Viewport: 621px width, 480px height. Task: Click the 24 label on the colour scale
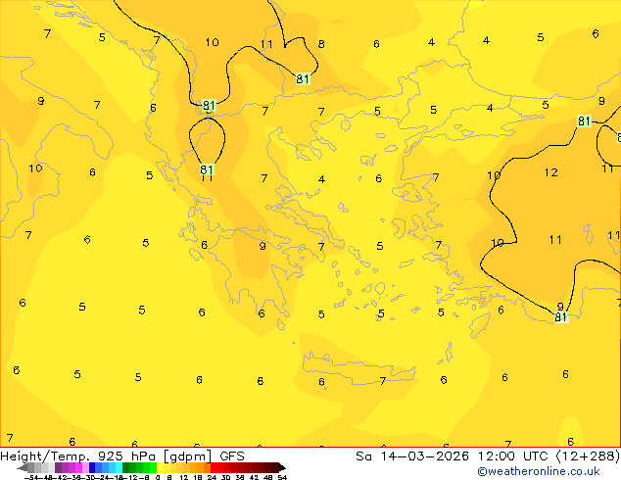[x=212, y=478]
